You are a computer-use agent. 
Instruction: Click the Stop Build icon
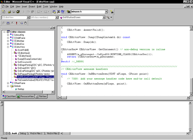click(12, 23)
